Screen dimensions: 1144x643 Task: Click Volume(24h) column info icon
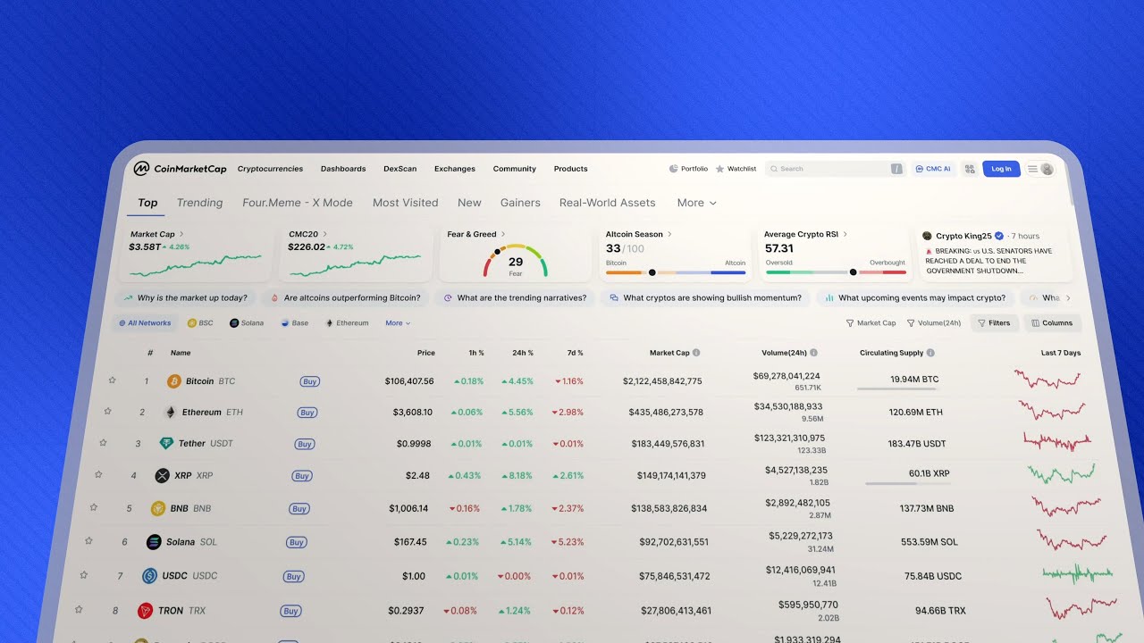point(813,353)
